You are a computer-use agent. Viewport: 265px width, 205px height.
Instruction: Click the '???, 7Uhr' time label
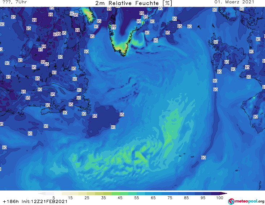[15, 2]
